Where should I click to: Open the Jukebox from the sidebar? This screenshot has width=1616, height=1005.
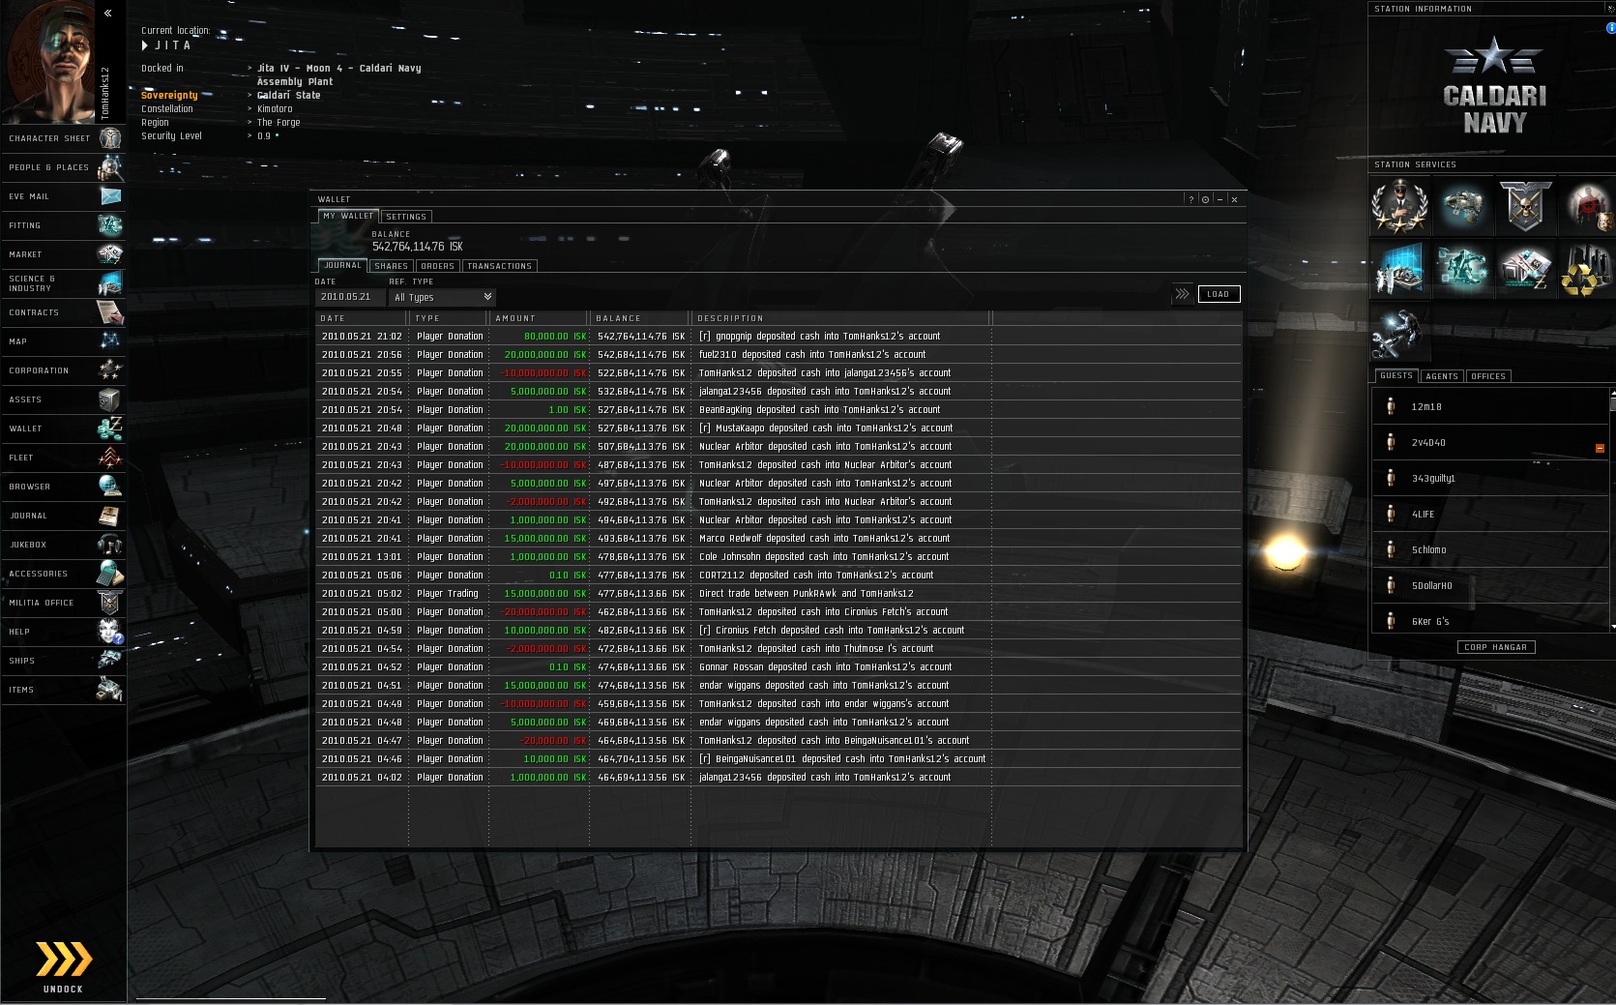(x=63, y=545)
